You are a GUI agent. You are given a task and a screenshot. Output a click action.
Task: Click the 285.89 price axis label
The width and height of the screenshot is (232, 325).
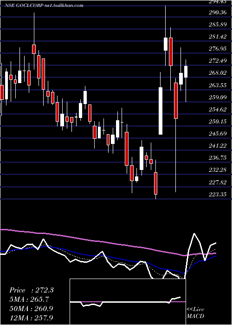click(218, 25)
